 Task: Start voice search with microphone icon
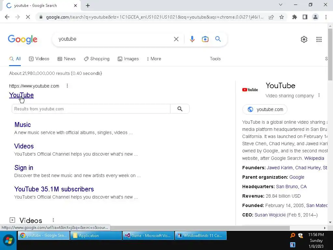(192, 39)
